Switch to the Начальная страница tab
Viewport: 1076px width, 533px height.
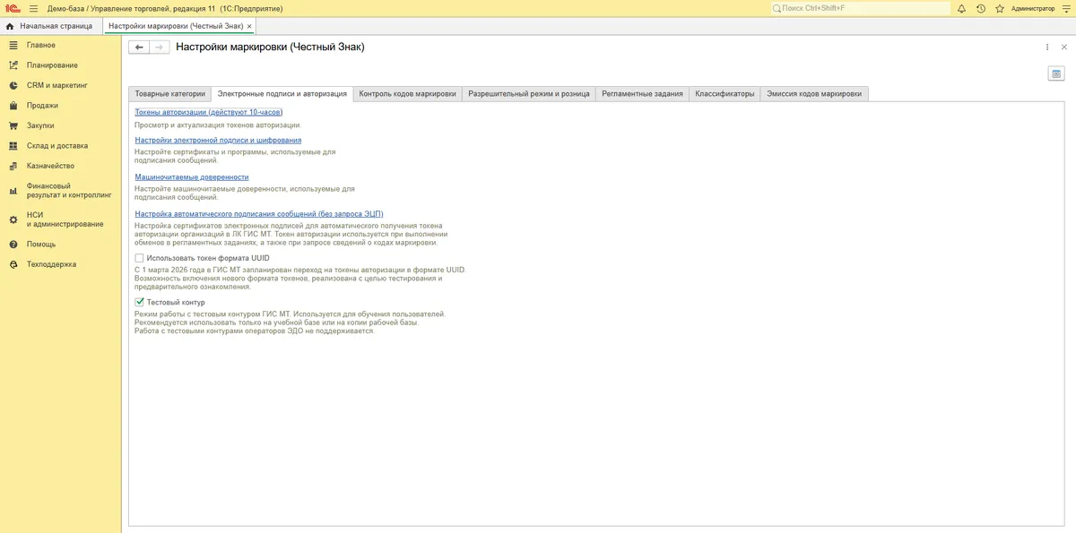(x=51, y=26)
